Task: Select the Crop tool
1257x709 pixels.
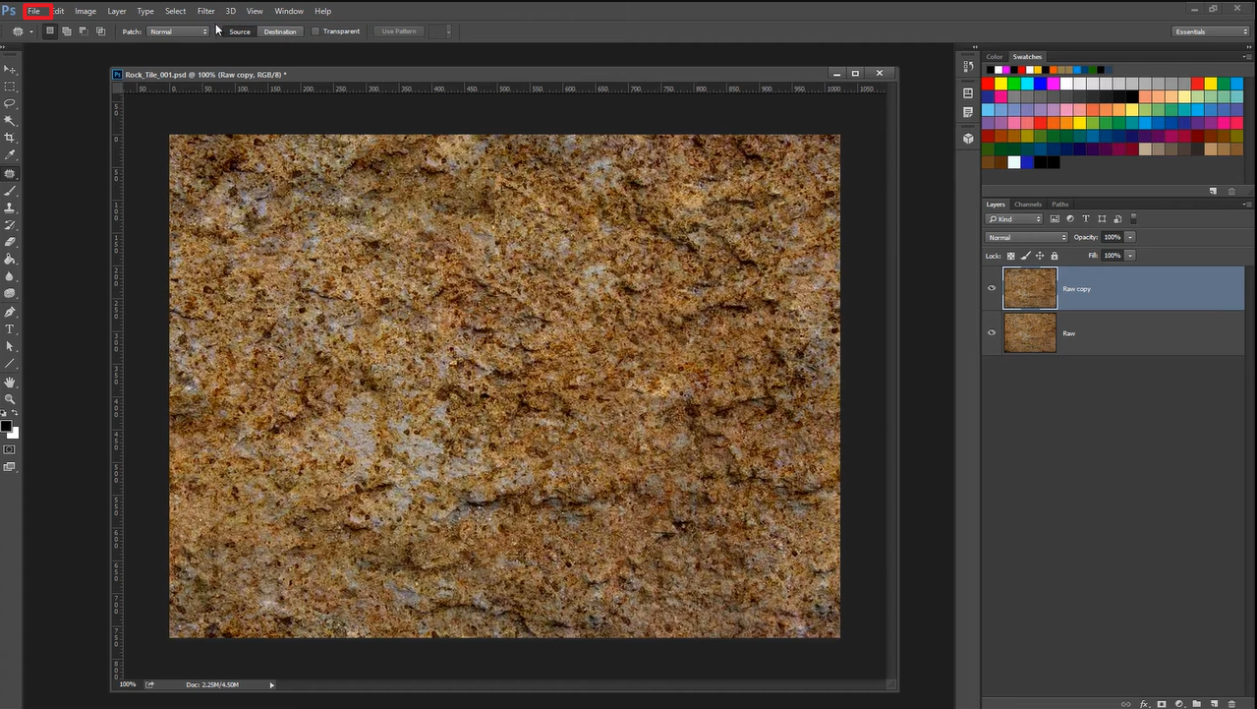Action: pyautogui.click(x=10, y=138)
